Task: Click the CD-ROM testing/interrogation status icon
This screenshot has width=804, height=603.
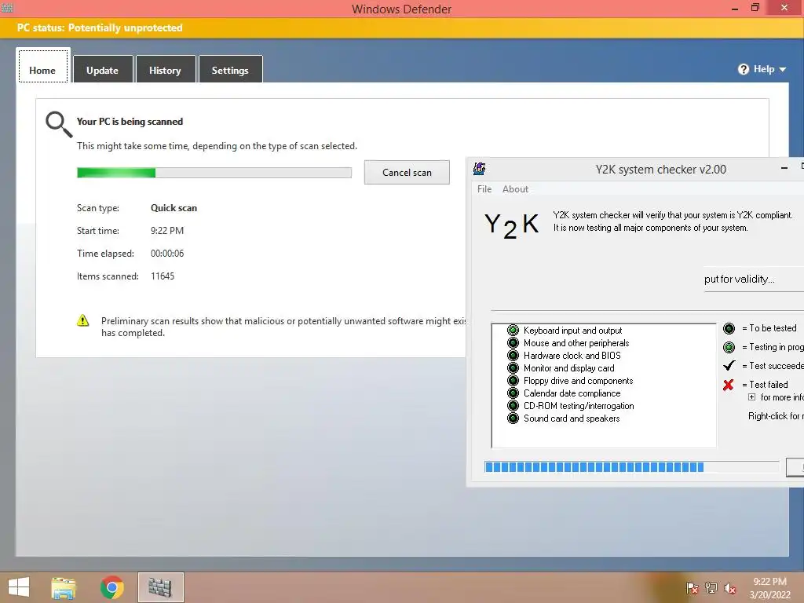Action: click(x=513, y=406)
